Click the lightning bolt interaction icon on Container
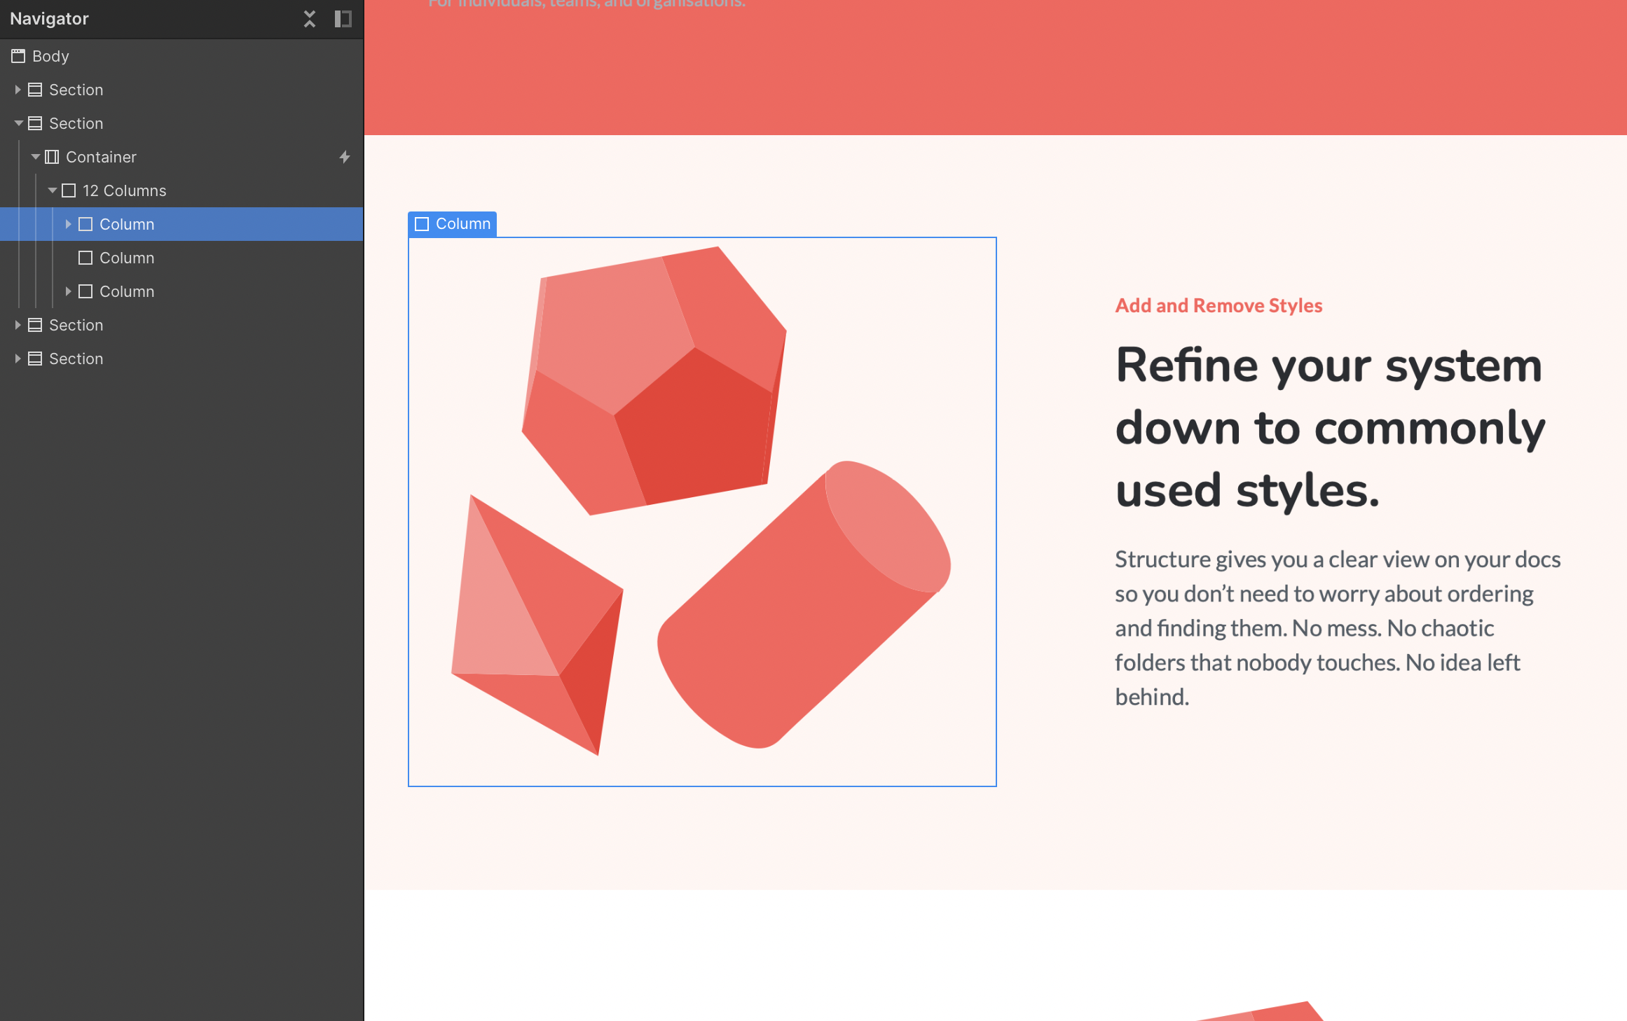 [345, 157]
